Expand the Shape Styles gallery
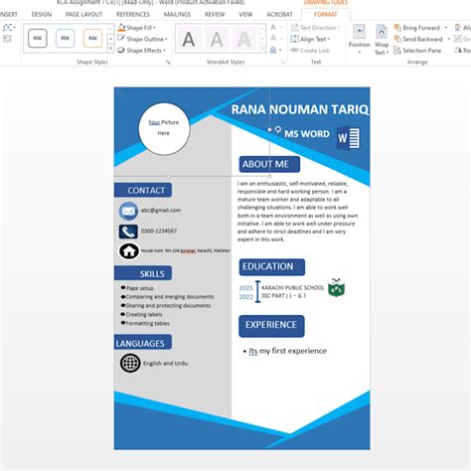471x471 pixels. pyautogui.click(x=110, y=49)
